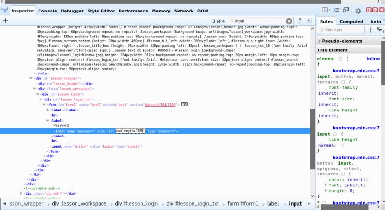Expand the Pseudo-elements section
Image resolution: width=385 pixels, height=210 pixels.
[x=319, y=41]
